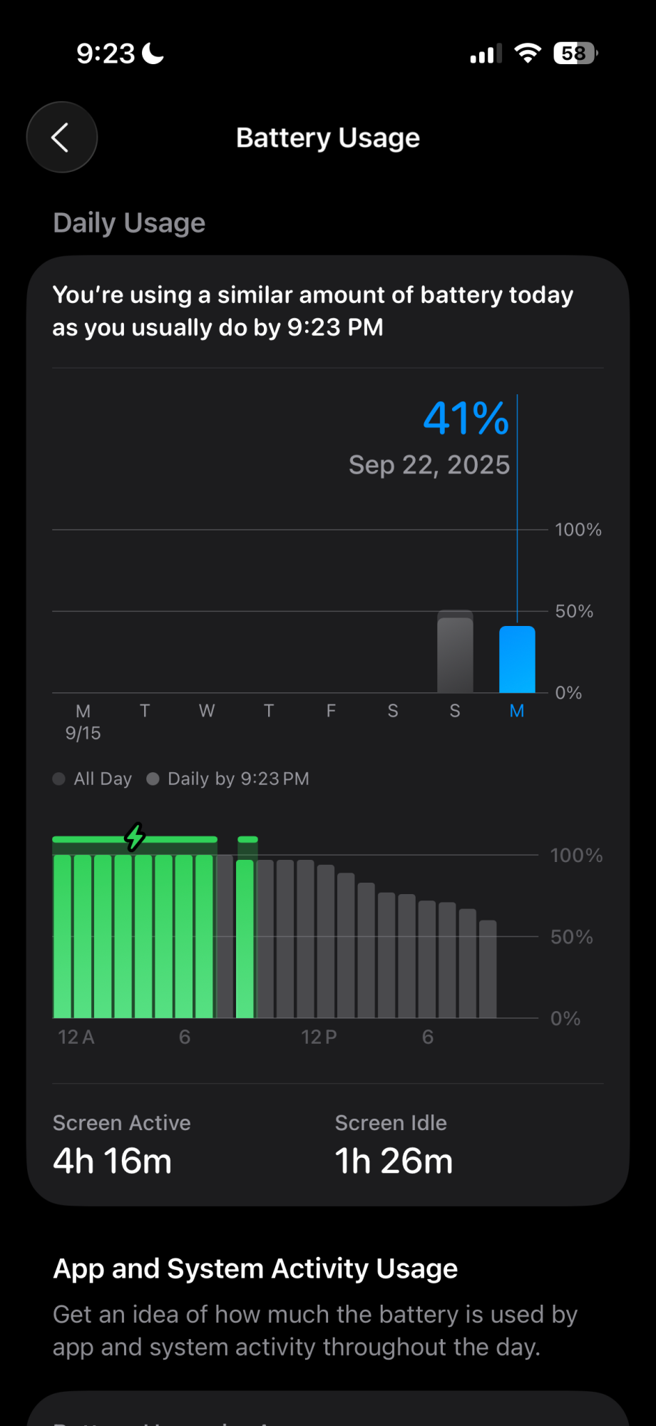The image size is (656, 1426).
Task: Select the gray Sunday usage bar
Action: pos(455,652)
